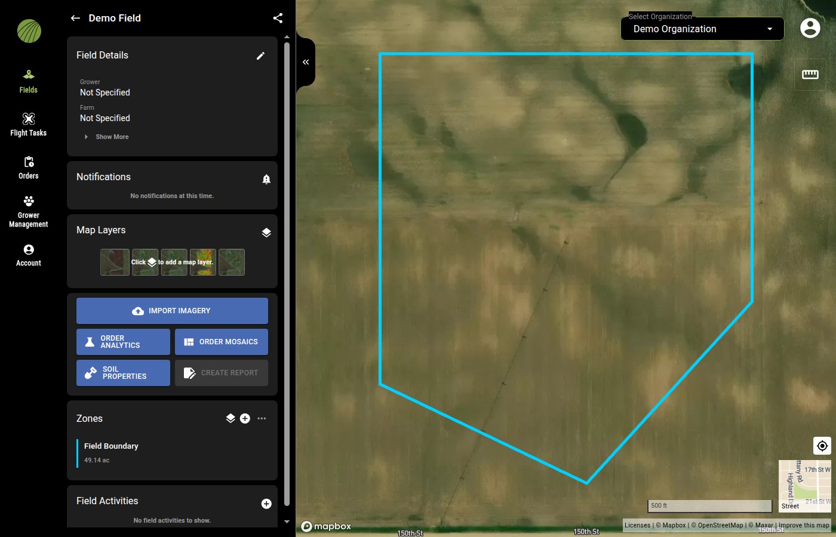This screenshot has width=836, height=537.
Task: Open Orders in the sidebar
Action: click(x=28, y=168)
